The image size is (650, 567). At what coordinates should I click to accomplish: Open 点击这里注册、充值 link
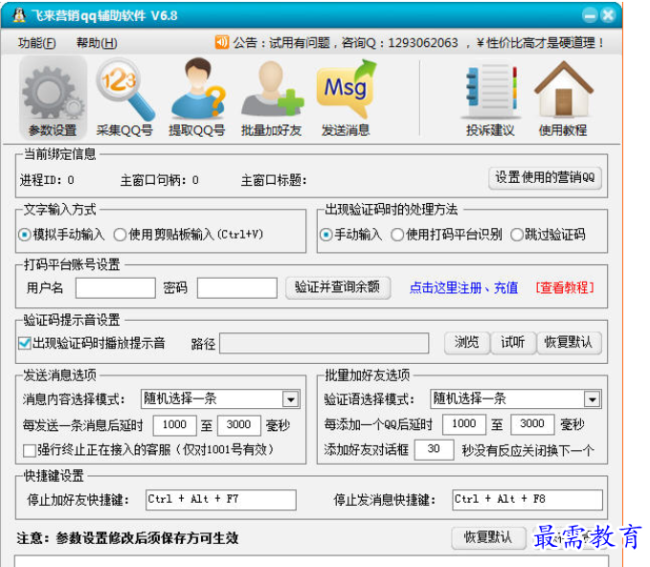click(464, 288)
